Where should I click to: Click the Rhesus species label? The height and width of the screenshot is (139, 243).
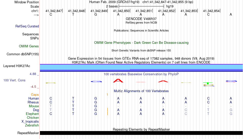33,102
